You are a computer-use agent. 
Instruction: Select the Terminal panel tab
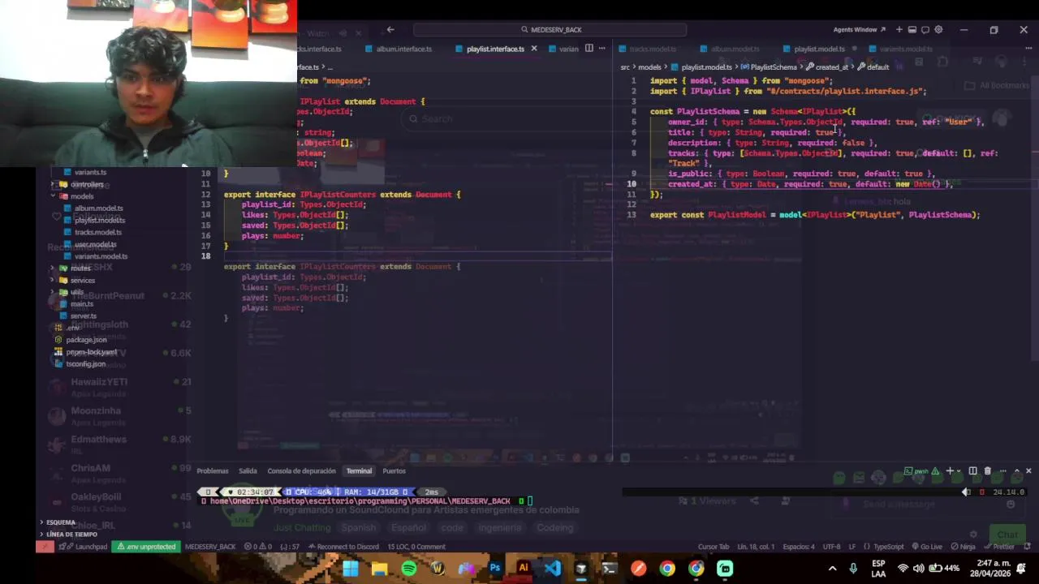[359, 471]
